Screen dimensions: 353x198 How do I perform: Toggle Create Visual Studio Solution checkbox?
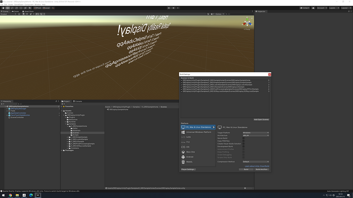tap(243, 144)
